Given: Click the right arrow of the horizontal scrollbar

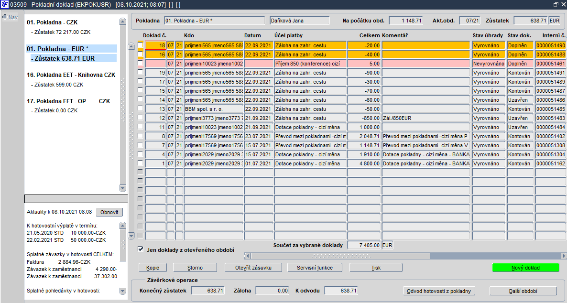Looking at the screenshot, I should [563, 256].
